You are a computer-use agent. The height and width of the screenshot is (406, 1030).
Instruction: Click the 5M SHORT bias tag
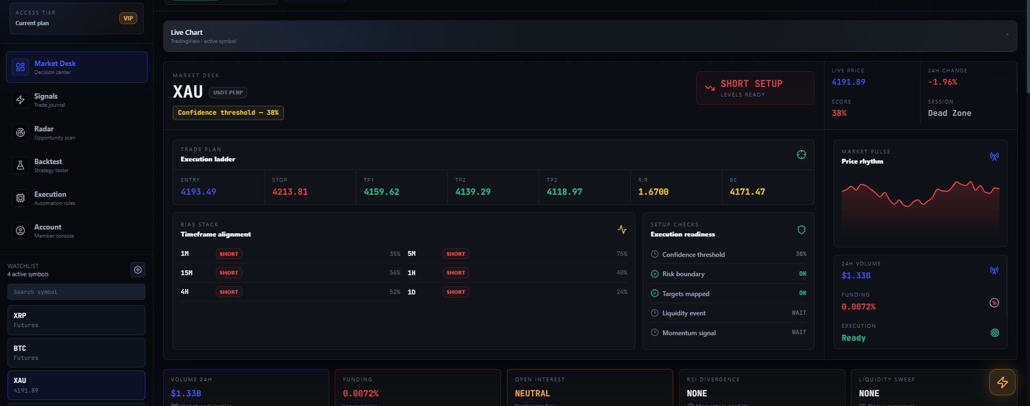(x=456, y=254)
